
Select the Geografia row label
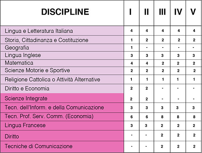click(17, 48)
